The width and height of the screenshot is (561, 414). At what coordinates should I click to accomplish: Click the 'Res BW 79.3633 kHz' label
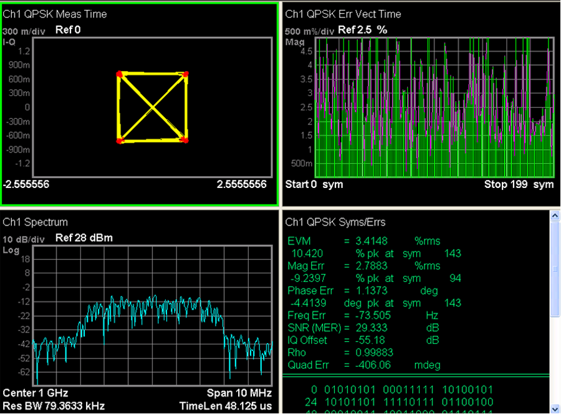(54, 406)
